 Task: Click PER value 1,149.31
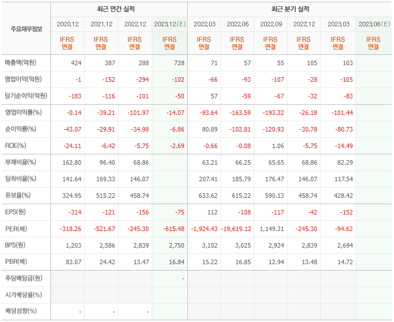272,229
